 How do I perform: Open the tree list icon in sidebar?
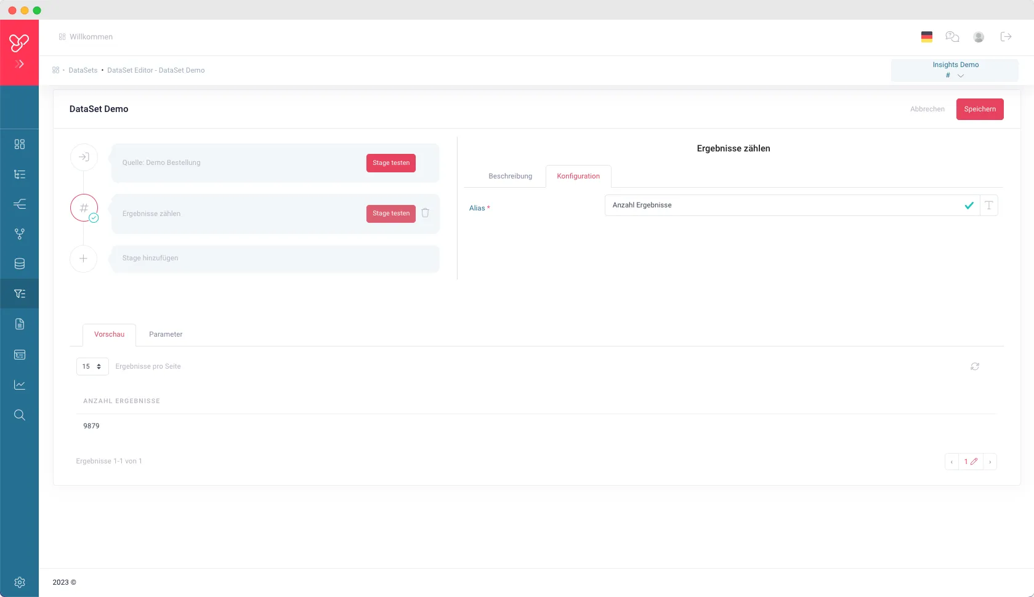pyautogui.click(x=20, y=174)
